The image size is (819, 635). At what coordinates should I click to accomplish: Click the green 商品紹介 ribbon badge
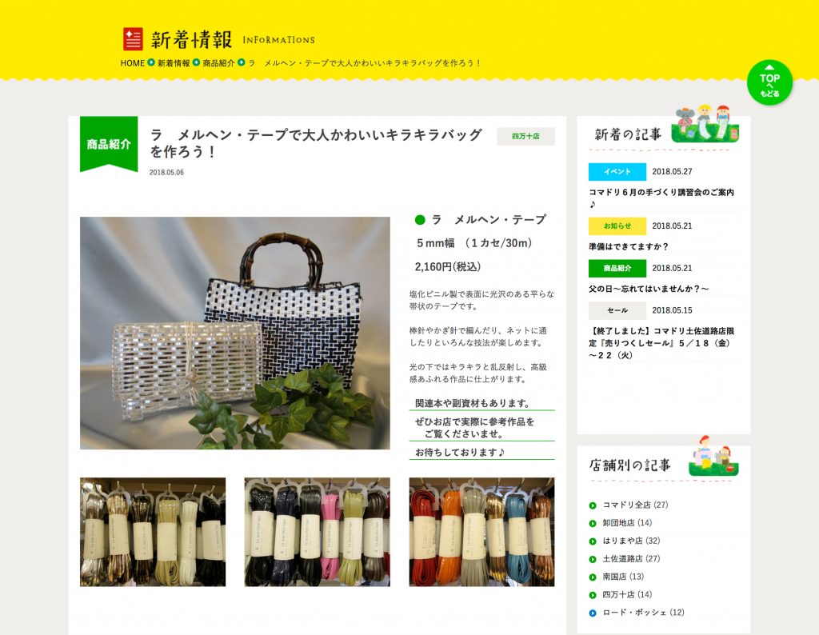(x=109, y=144)
